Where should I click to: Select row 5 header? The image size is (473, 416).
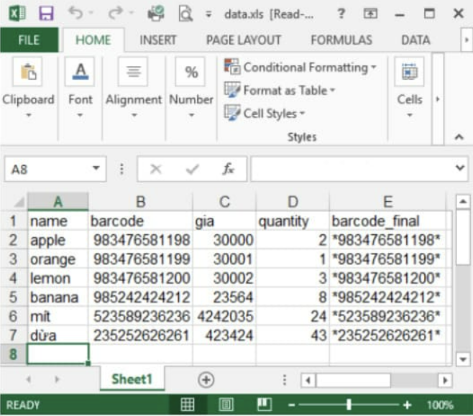pyautogui.click(x=13, y=297)
